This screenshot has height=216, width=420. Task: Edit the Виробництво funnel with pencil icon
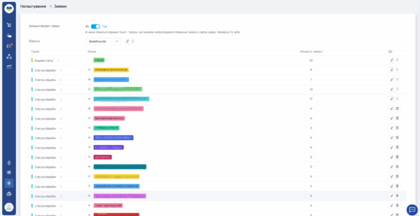pos(127,41)
